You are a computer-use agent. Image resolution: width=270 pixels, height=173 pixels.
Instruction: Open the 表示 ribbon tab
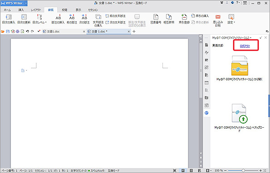point(79,10)
